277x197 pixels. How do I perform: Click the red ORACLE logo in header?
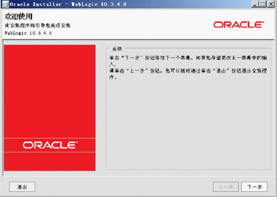239,25
